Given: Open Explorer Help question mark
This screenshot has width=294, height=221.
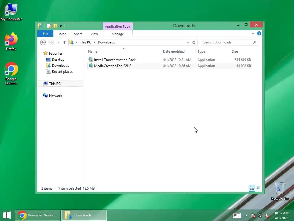Looking at the screenshot, I should (x=259, y=33).
